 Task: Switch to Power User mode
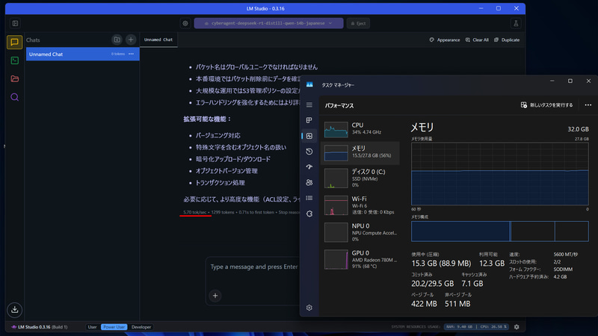click(x=114, y=327)
